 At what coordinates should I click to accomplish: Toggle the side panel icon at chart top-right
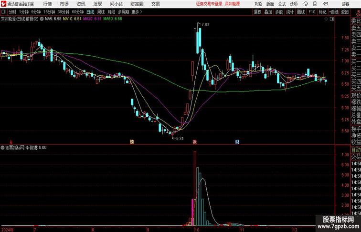point(332,19)
